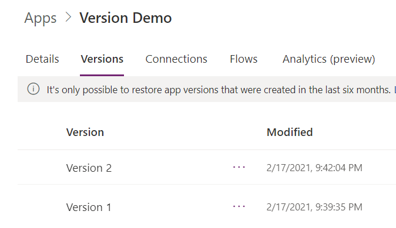Select the Version 2 name cell
The width and height of the screenshot is (396, 228).
[89, 168]
